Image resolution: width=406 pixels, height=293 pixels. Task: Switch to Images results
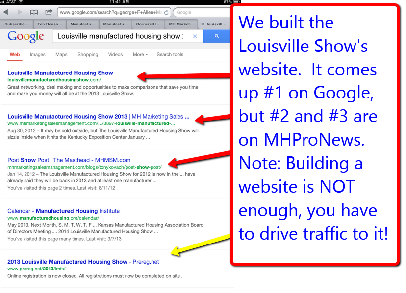[x=38, y=54]
